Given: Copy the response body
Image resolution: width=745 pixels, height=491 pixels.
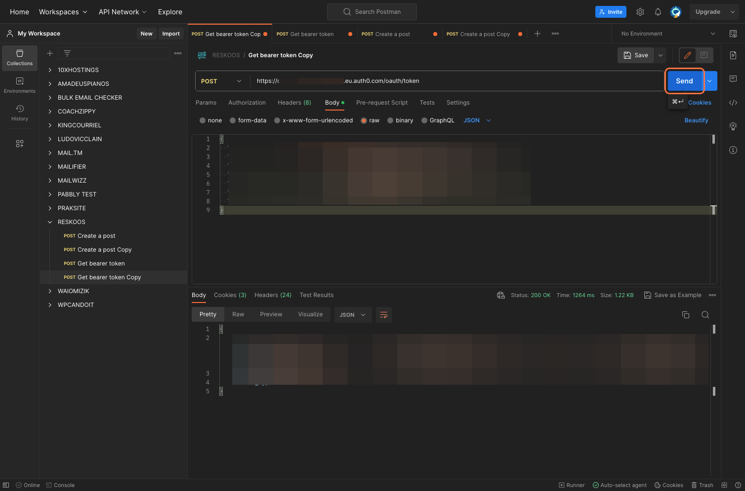Looking at the screenshot, I should point(686,315).
